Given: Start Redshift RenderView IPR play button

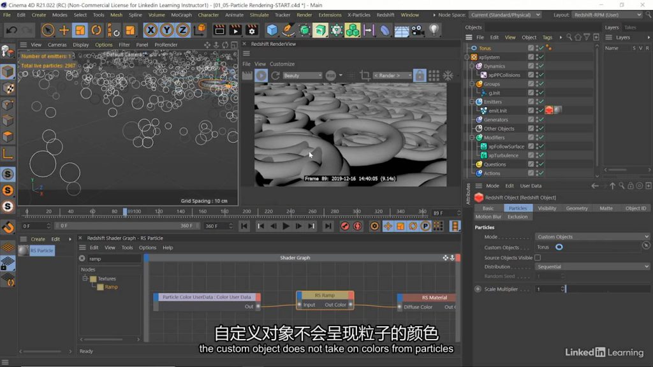Looking at the screenshot, I should click(261, 75).
